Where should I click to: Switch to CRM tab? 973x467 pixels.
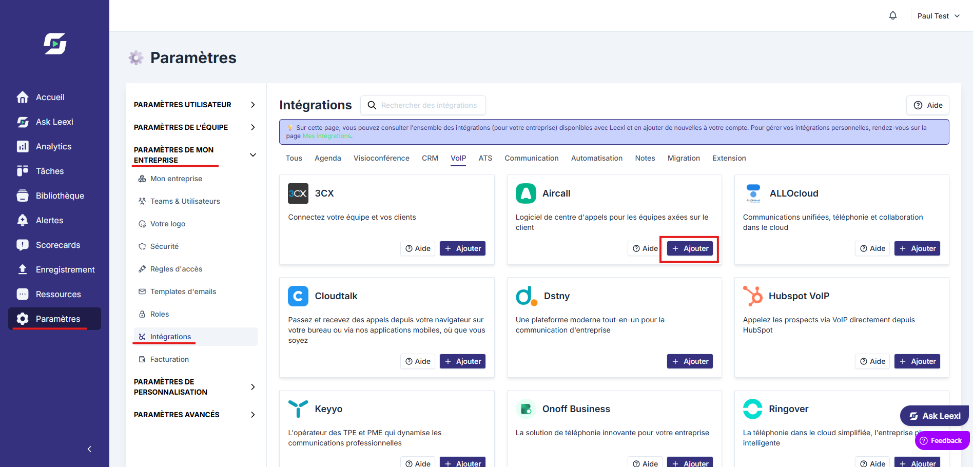click(x=430, y=158)
